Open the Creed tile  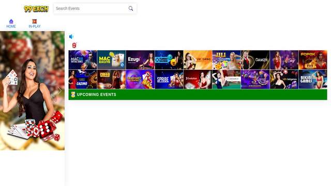click(x=112, y=79)
